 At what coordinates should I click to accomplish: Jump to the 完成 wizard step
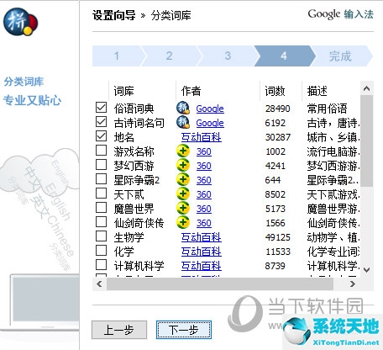340,56
